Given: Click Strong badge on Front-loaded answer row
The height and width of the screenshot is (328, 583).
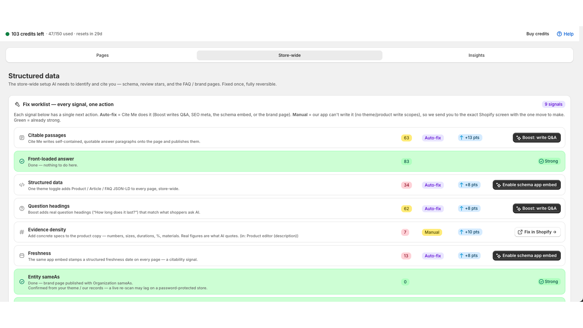Looking at the screenshot, I should (x=548, y=161).
